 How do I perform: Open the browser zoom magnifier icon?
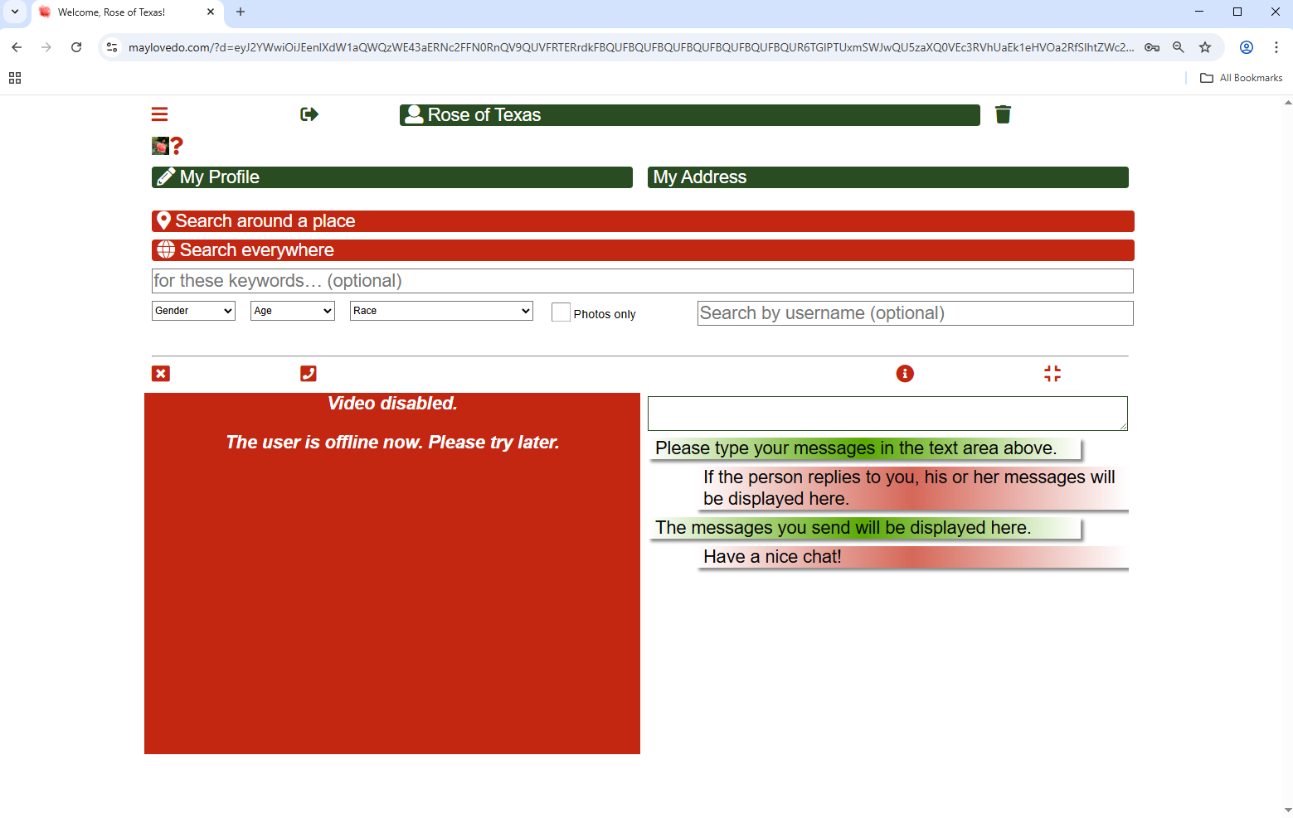point(1178,47)
